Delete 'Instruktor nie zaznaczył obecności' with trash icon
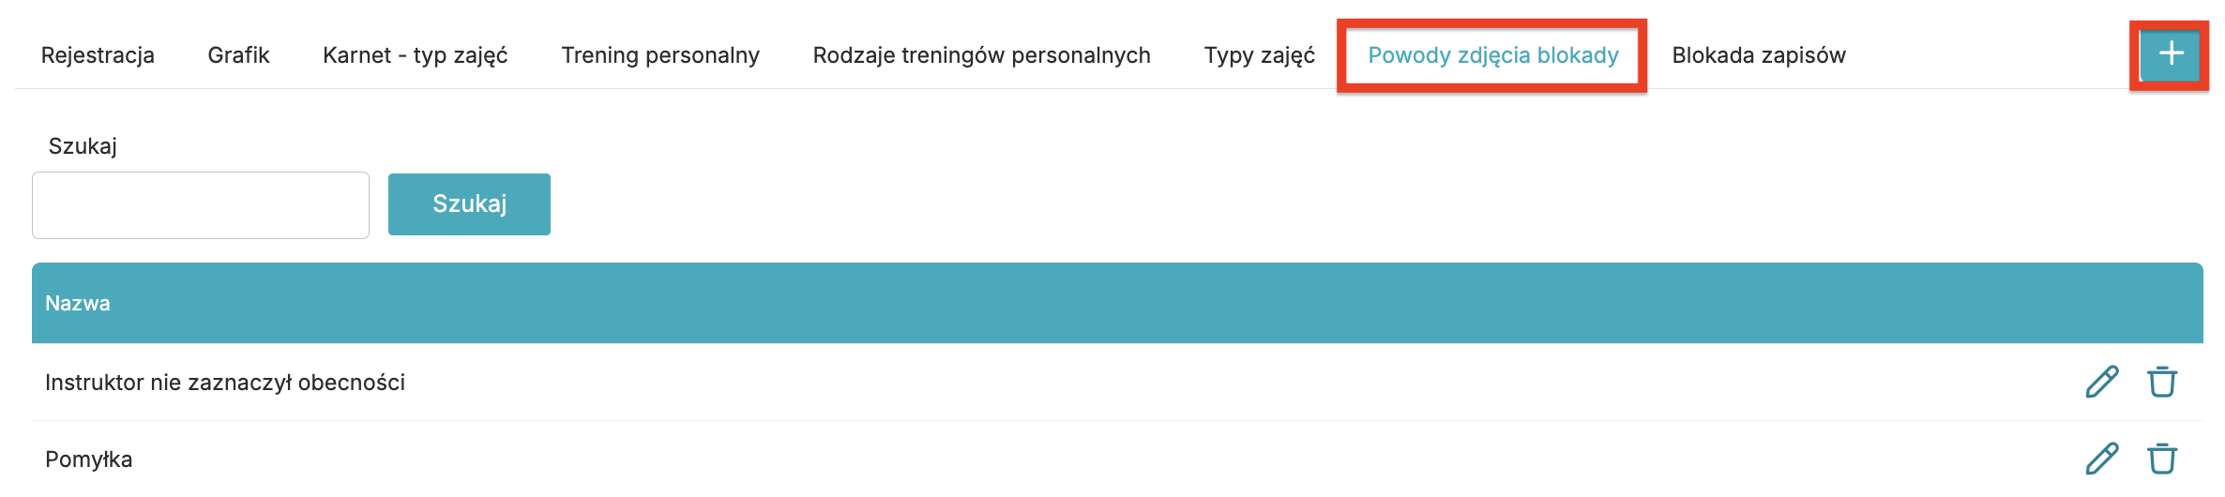Viewport: 2225px width, 497px height. click(2162, 382)
